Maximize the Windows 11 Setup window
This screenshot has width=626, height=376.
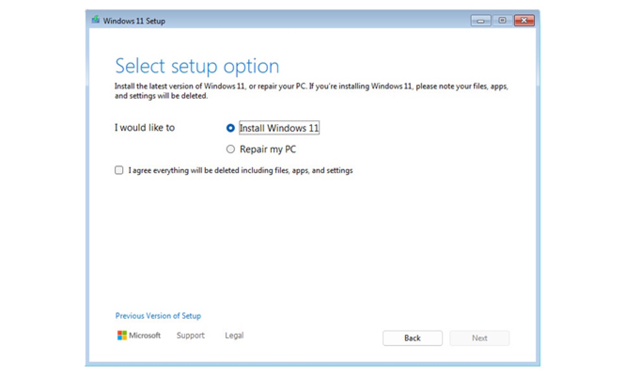[502, 21]
